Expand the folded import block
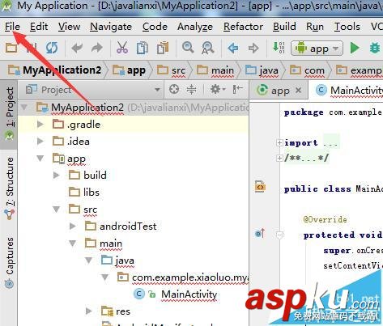This screenshot has height=326, width=383. coord(279,142)
